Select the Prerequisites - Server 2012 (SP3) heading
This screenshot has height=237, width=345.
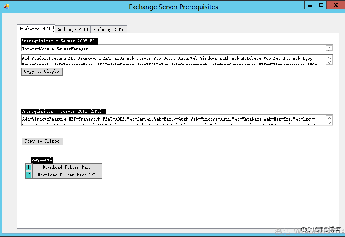tap(63, 112)
